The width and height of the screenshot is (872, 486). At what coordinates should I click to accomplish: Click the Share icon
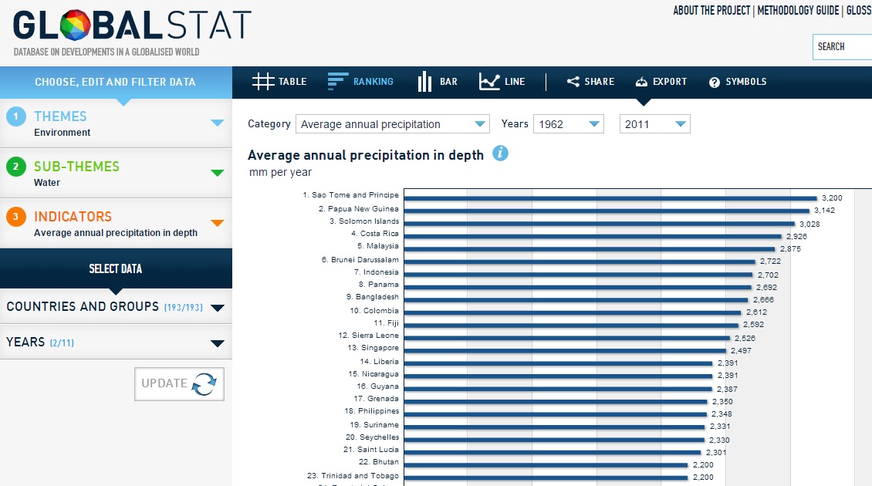tap(573, 82)
